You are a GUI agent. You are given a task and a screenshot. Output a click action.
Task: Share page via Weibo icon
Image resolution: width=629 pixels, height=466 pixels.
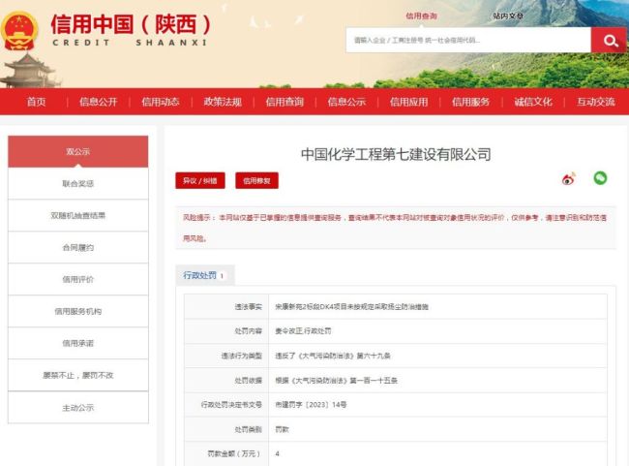(x=568, y=178)
